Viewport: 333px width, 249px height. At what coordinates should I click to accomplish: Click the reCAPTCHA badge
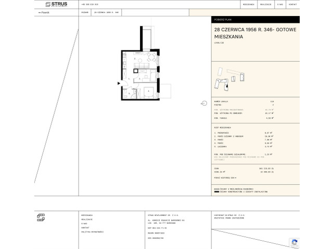coord(294,243)
